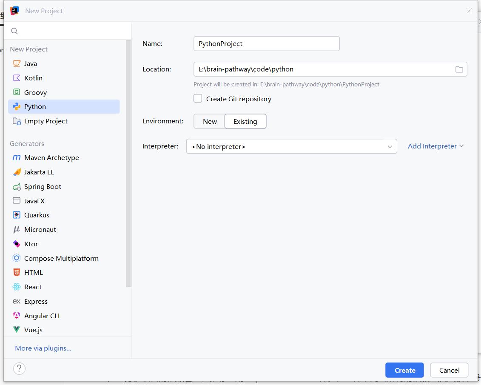Select Maven Archetype generator label
The image size is (481, 385).
pyautogui.click(x=51, y=158)
